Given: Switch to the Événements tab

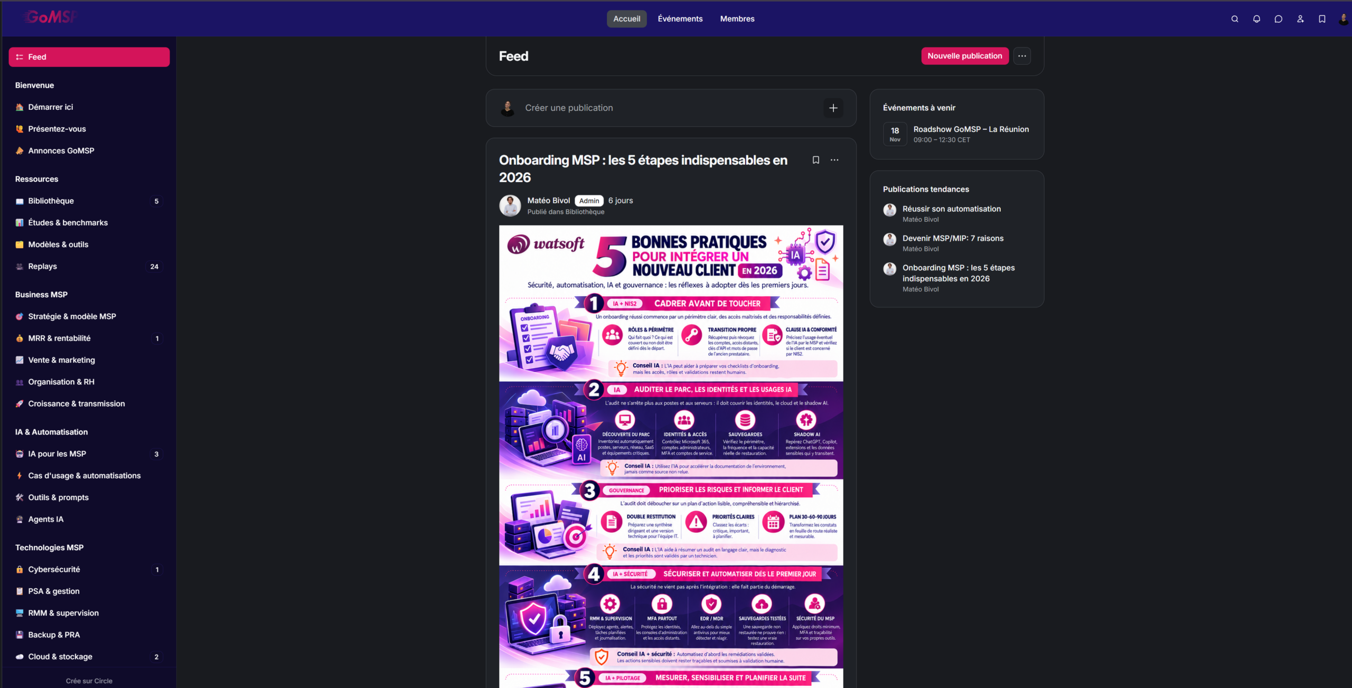Looking at the screenshot, I should (x=680, y=19).
